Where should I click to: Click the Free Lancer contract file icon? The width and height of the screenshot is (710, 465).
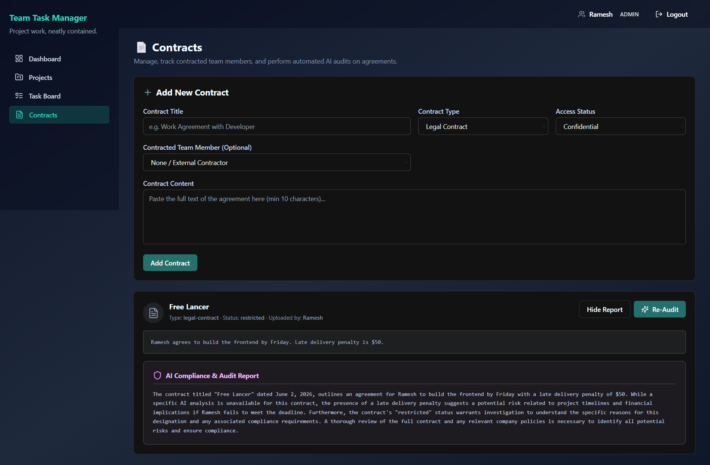point(153,313)
